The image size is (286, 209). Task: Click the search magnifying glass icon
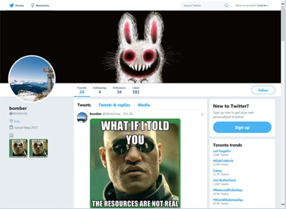(226, 5)
